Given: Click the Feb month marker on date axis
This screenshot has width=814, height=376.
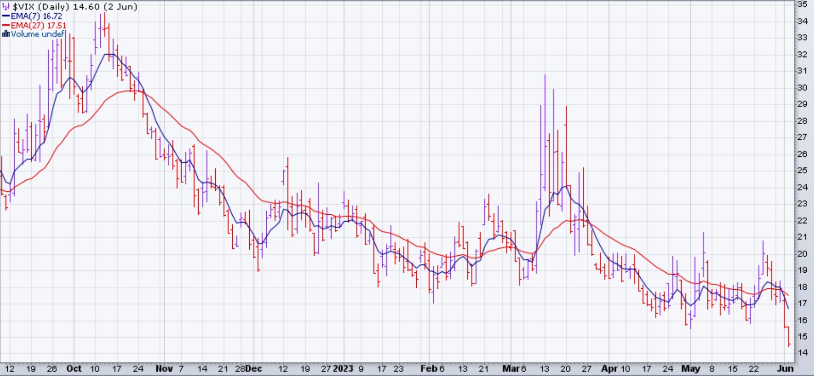Looking at the screenshot, I should click(428, 369).
